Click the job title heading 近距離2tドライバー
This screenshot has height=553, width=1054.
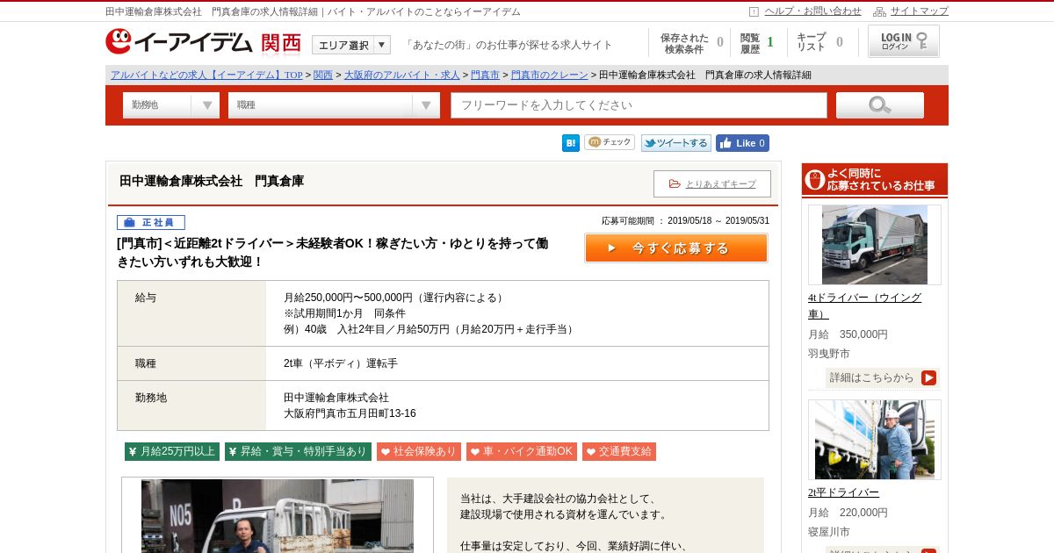click(333, 252)
